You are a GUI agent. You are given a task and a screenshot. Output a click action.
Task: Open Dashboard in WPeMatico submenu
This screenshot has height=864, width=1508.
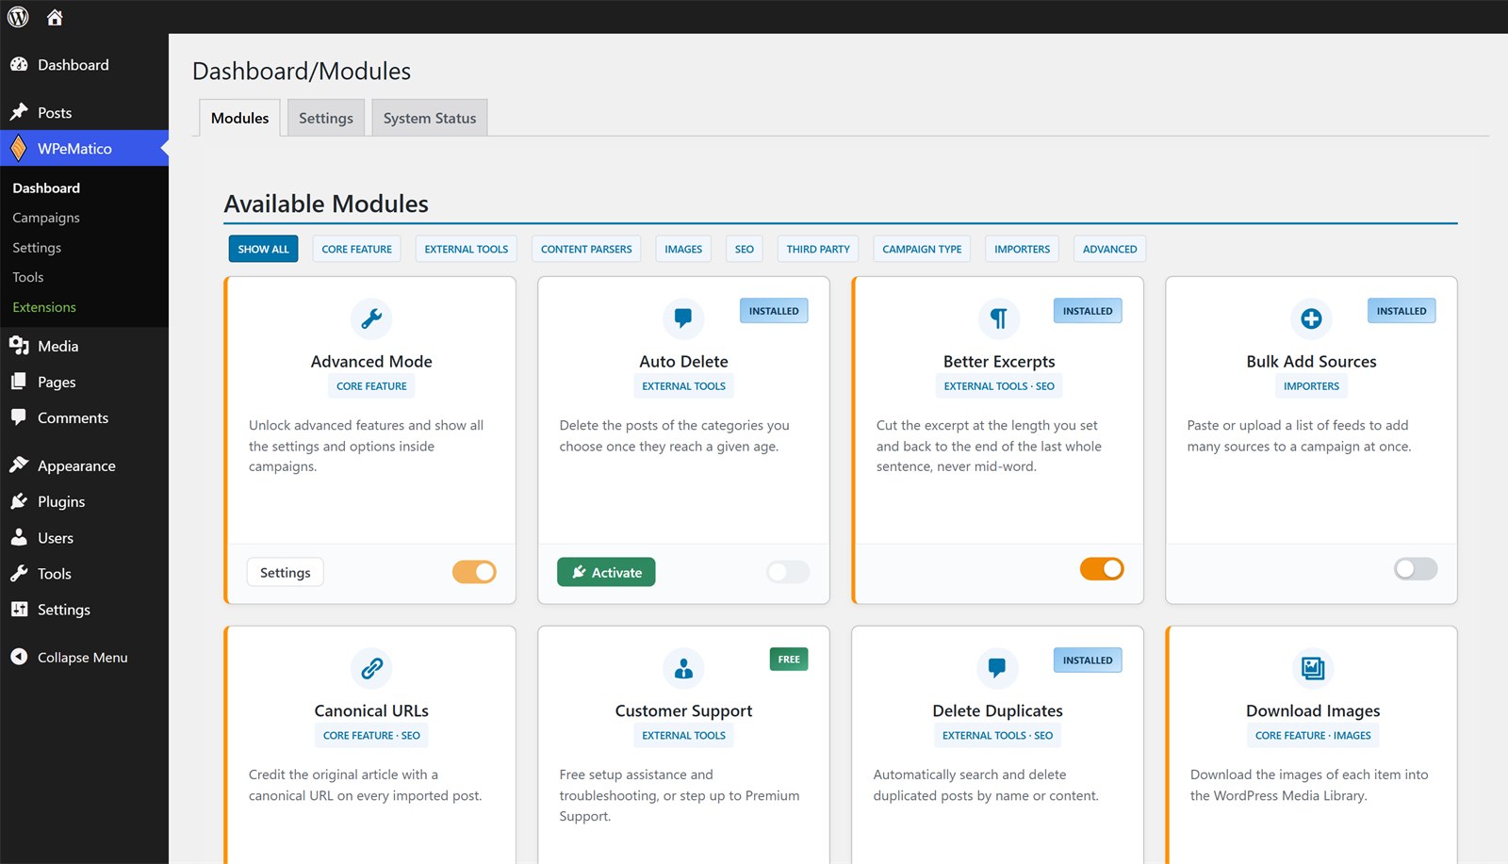click(46, 187)
